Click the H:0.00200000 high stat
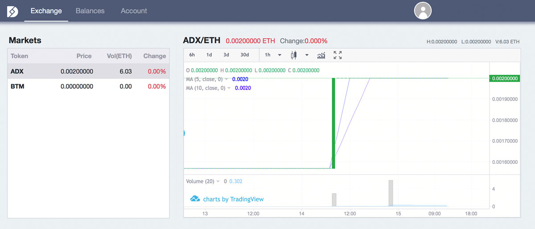Screen dimensions: 535x229 tap(442, 42)
